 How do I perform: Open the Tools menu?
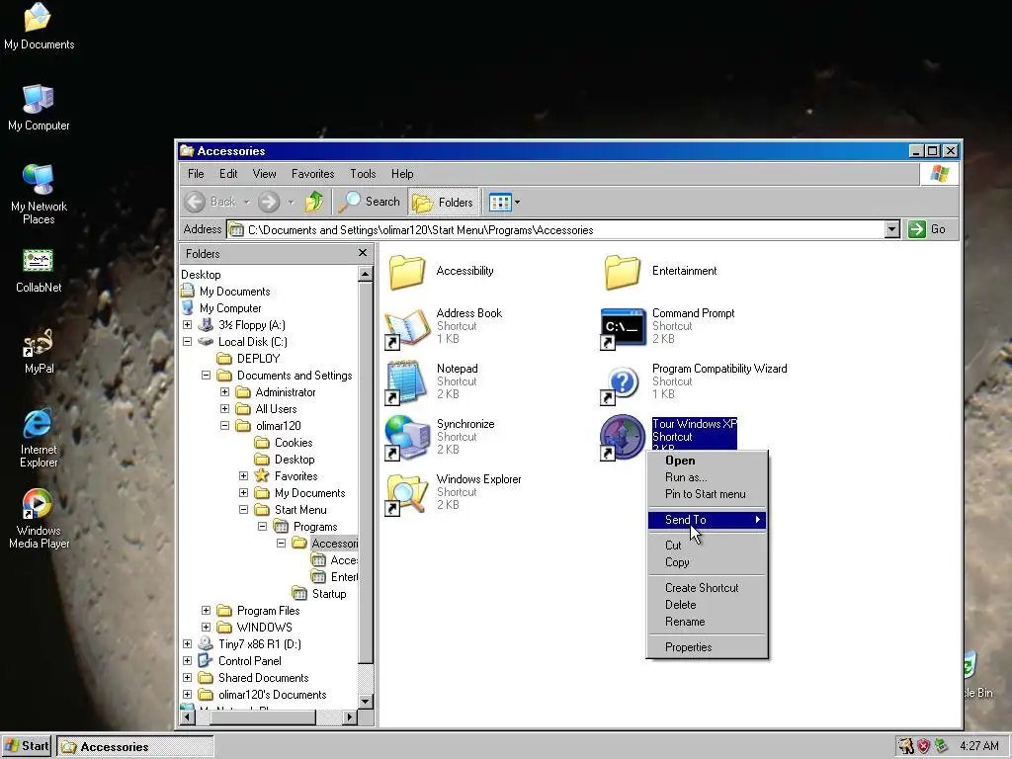363,174
